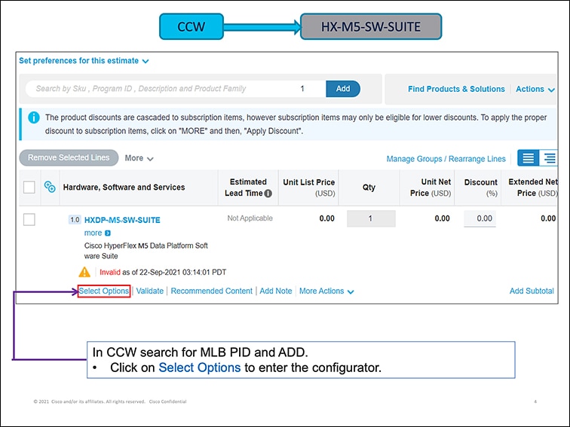
Task: Open the More dropdown beside Remove Selected Lines
Action: [x=139, y=158]
